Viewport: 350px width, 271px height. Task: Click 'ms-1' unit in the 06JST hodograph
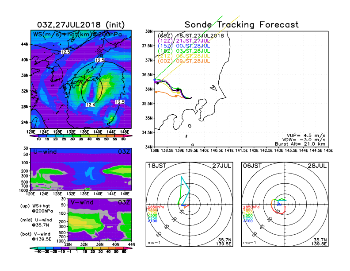pyautogui.click(x=250, y=243)
